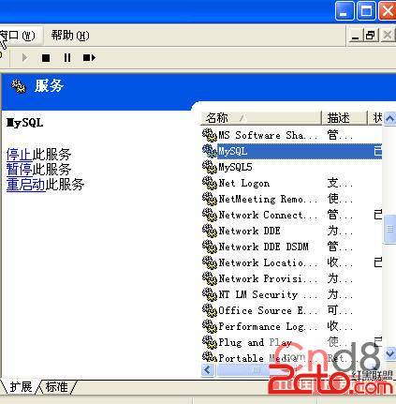
Task: Select the Performance Log... service row
Action: point(291,326)
